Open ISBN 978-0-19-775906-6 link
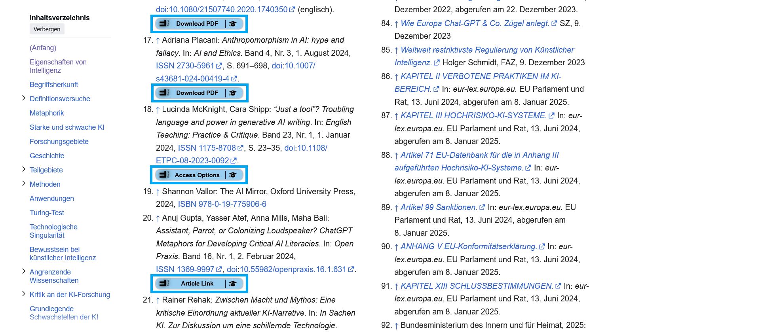This screenshot has width=760, height=335. [x=222, y=204]
